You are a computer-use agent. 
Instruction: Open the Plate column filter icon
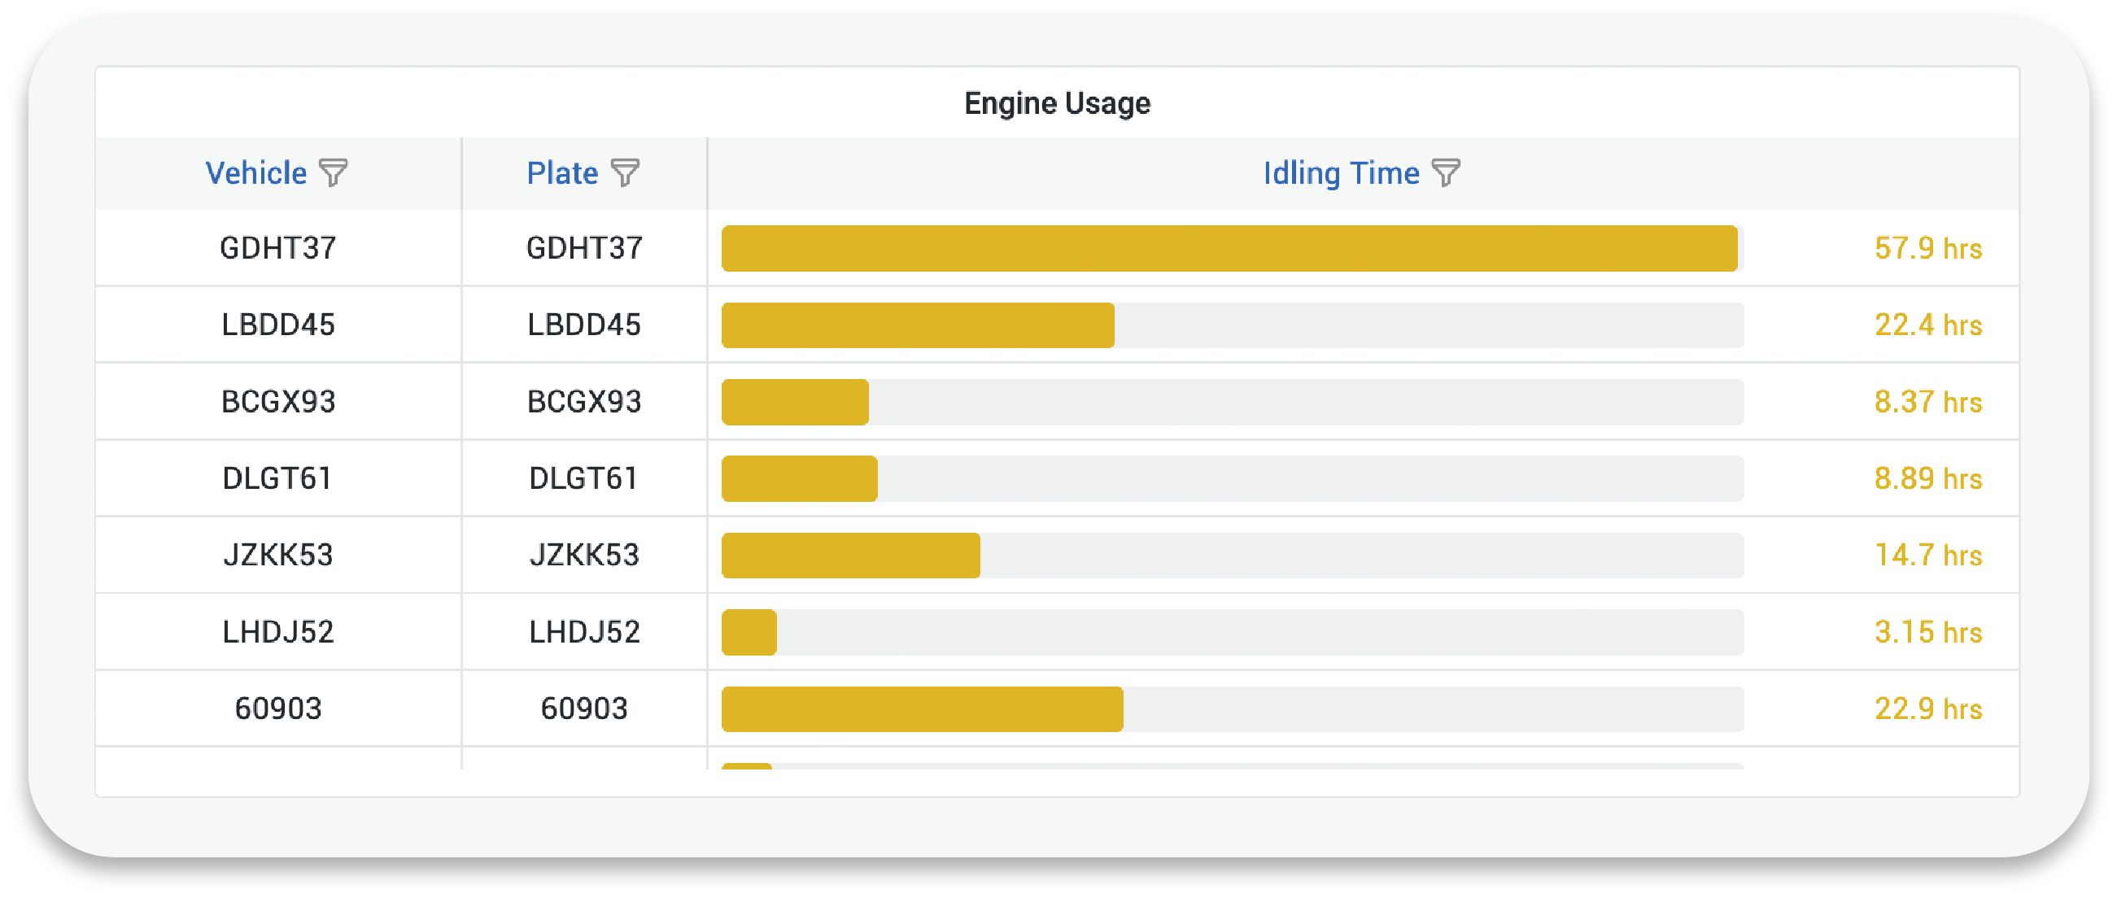(625, 173)
